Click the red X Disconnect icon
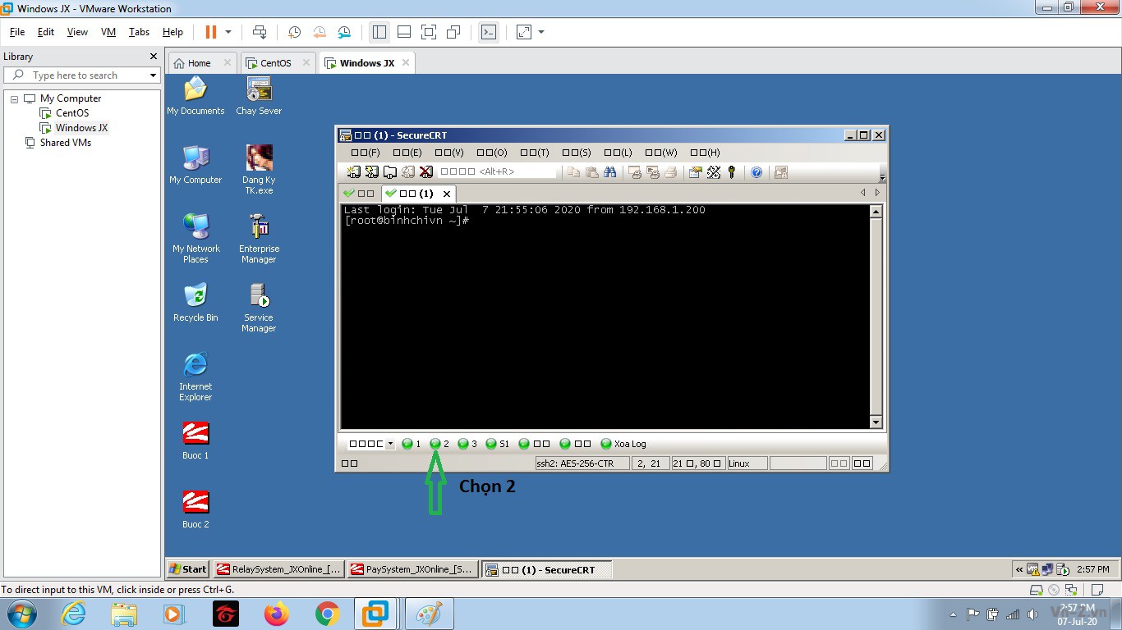Image resolution: width=1122 pixels, height=630 pixels. pos(426,172)
